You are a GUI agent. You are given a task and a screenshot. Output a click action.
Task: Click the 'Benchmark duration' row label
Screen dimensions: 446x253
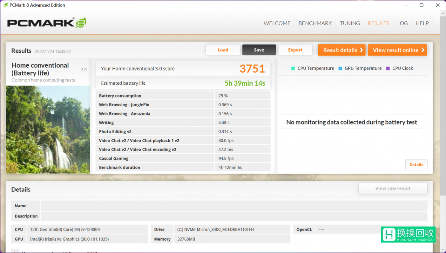click(x=120, y=167)
